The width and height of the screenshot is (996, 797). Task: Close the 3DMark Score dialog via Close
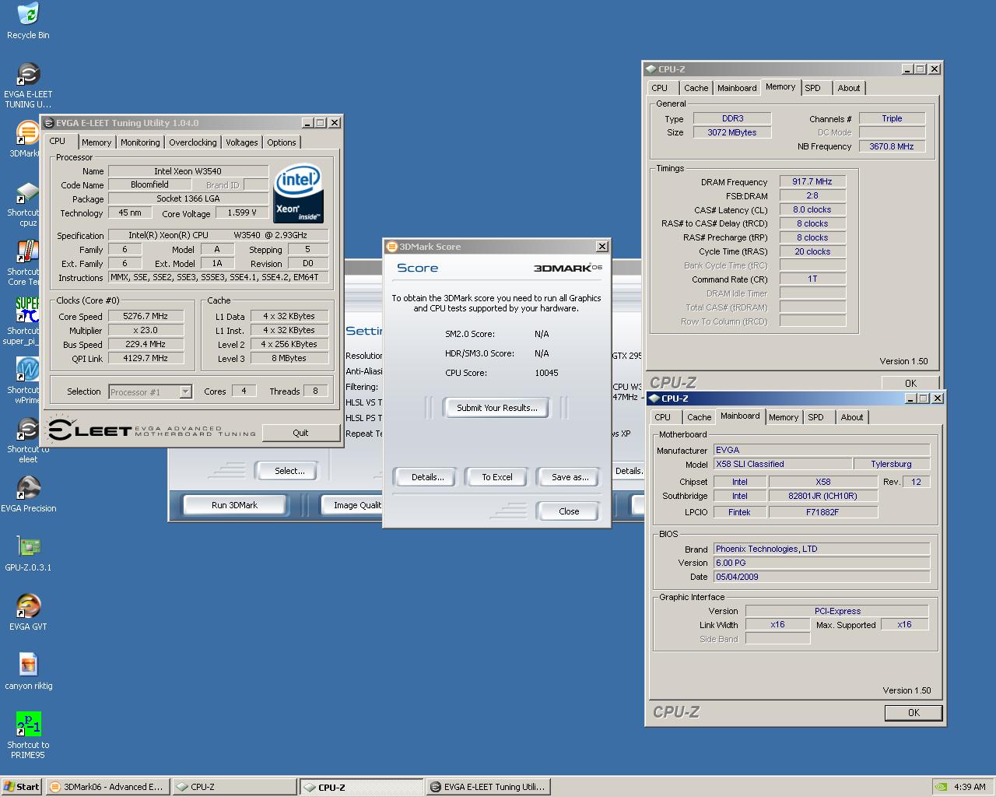(569, 511)
